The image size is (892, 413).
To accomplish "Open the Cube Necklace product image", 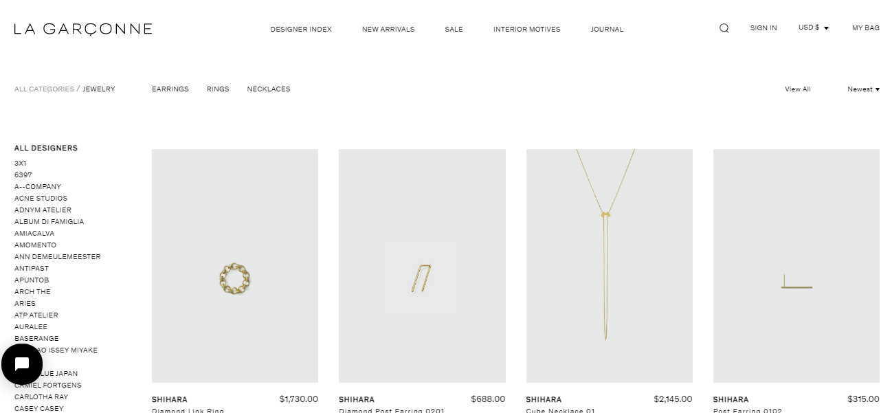I will coord(609,266).
